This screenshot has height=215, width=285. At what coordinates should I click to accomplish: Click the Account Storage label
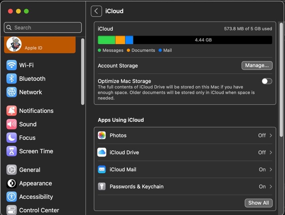coord(118,65)
